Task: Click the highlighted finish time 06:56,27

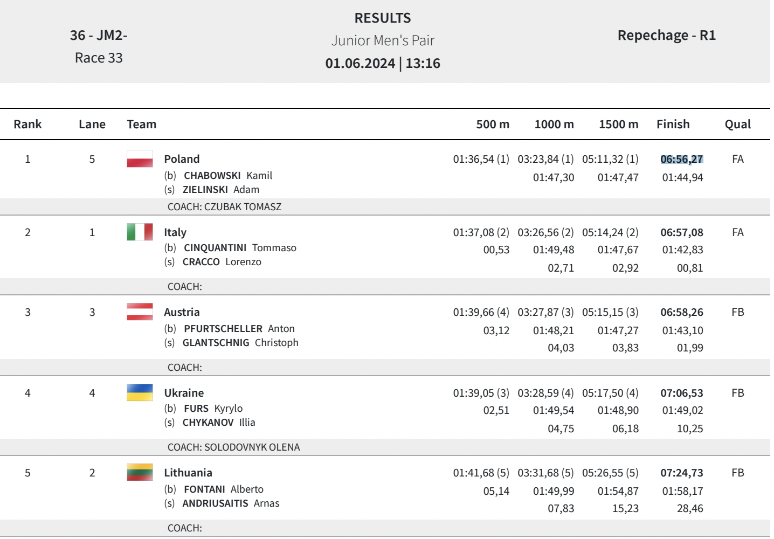Action: [x=681, y=159]
